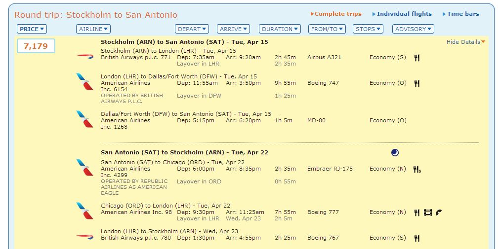Expand the ADVISORY dropdown
Viewport: 500px width, 249px height.
coord(413,29)
